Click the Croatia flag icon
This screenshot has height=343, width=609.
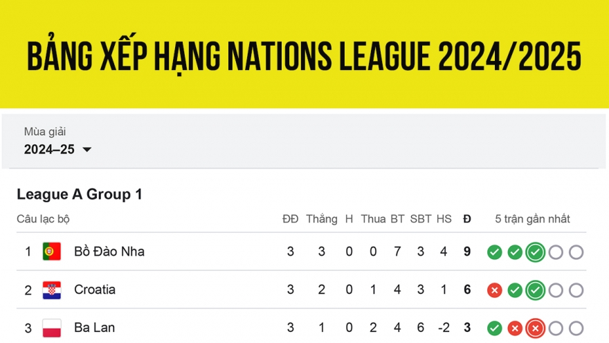[52, 290]
